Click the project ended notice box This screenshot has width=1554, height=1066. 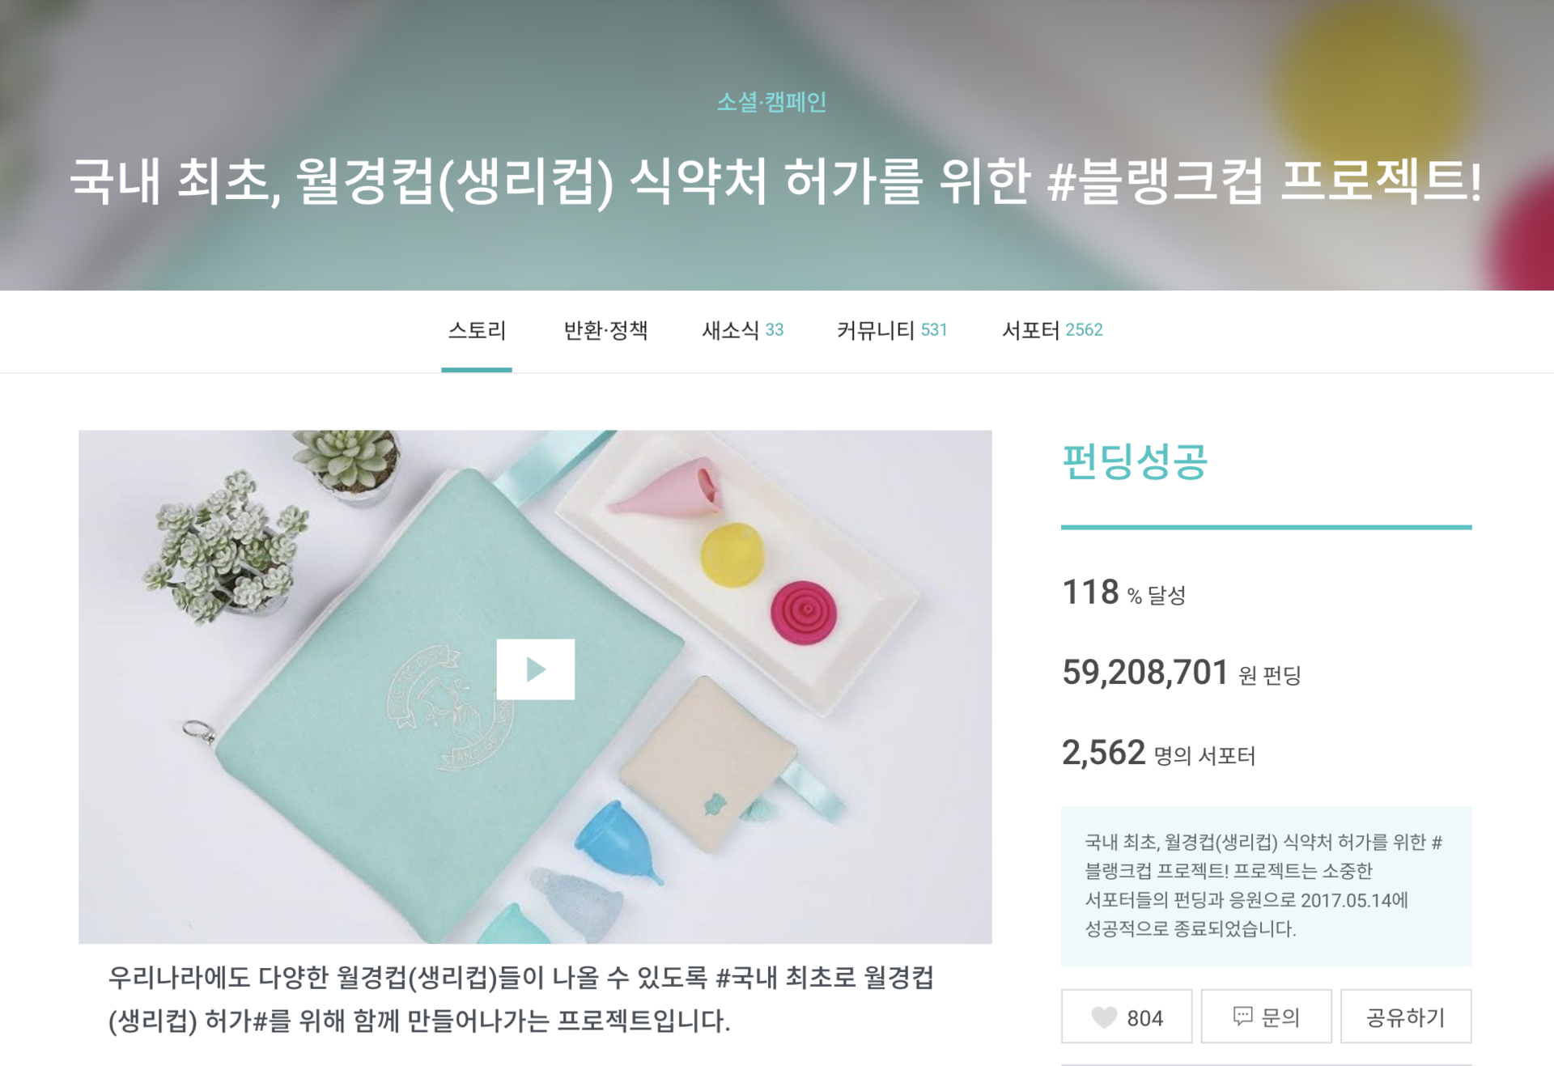click(x=1266, y=886)
